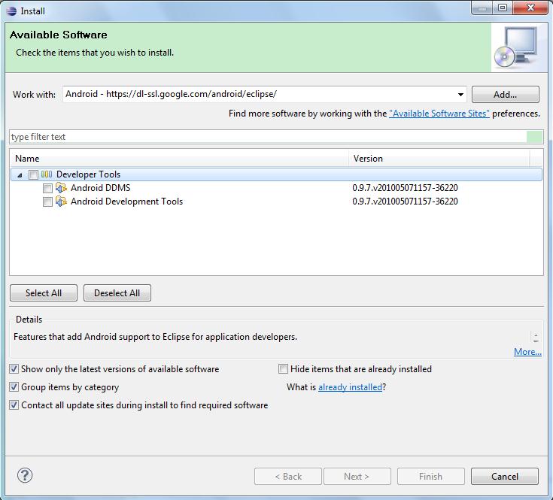Click the Developer Tools category icon

pyautogui.click(x=47, y=174)
